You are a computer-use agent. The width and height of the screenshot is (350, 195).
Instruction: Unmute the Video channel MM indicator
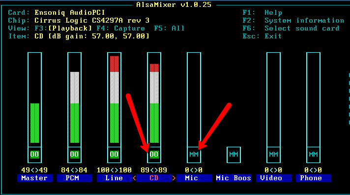pos(273,154)
